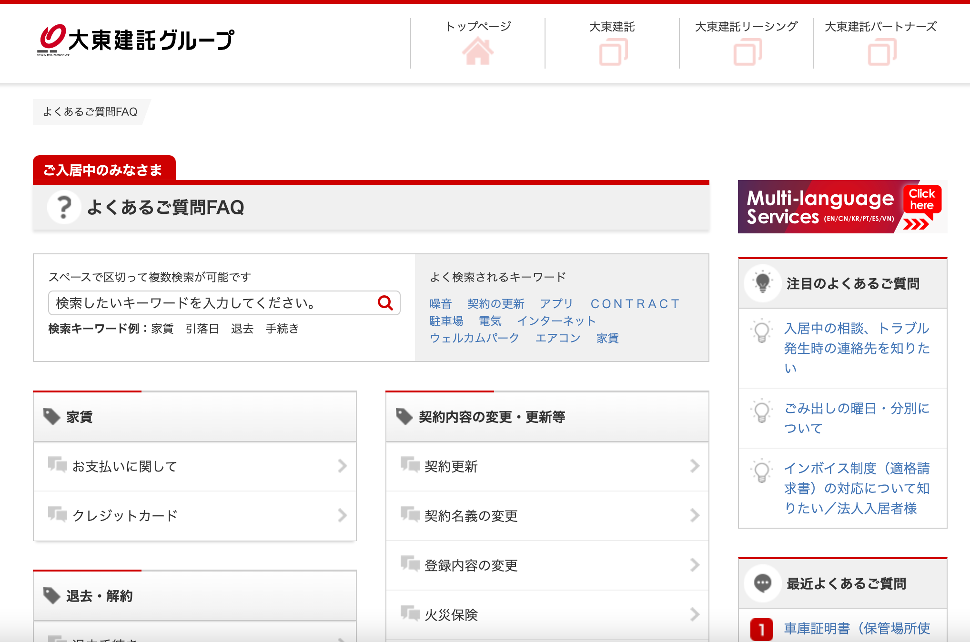Click the lightbulb icon in 注目のよくあるご質問 header
The width and height of the screenshot is (970, 642).
[763, 283]
